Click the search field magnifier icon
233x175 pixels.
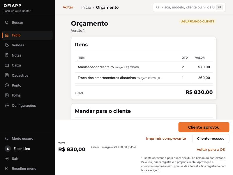pos(158,7)
